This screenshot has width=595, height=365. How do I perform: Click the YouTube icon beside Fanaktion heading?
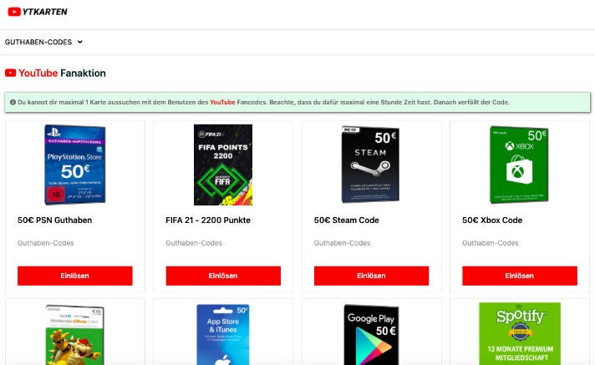tap(10, 73)
